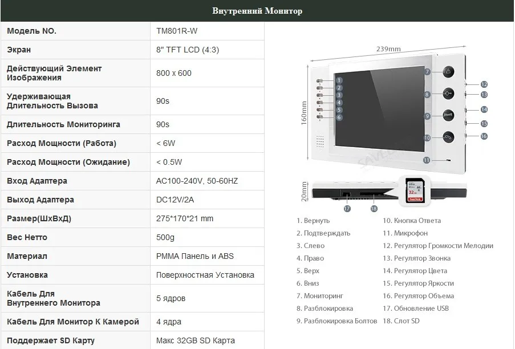Click the SanDisk 32GB SD card image

415,190
